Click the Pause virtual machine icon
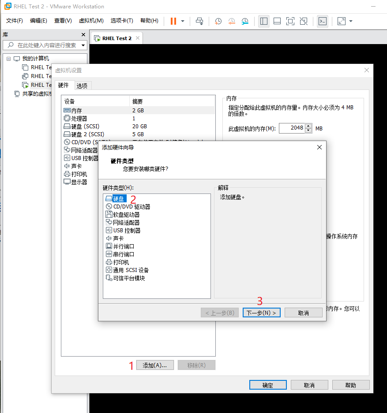Image resolution: width=387 pixels, height=413 pixels. click(x=173, y=21)
